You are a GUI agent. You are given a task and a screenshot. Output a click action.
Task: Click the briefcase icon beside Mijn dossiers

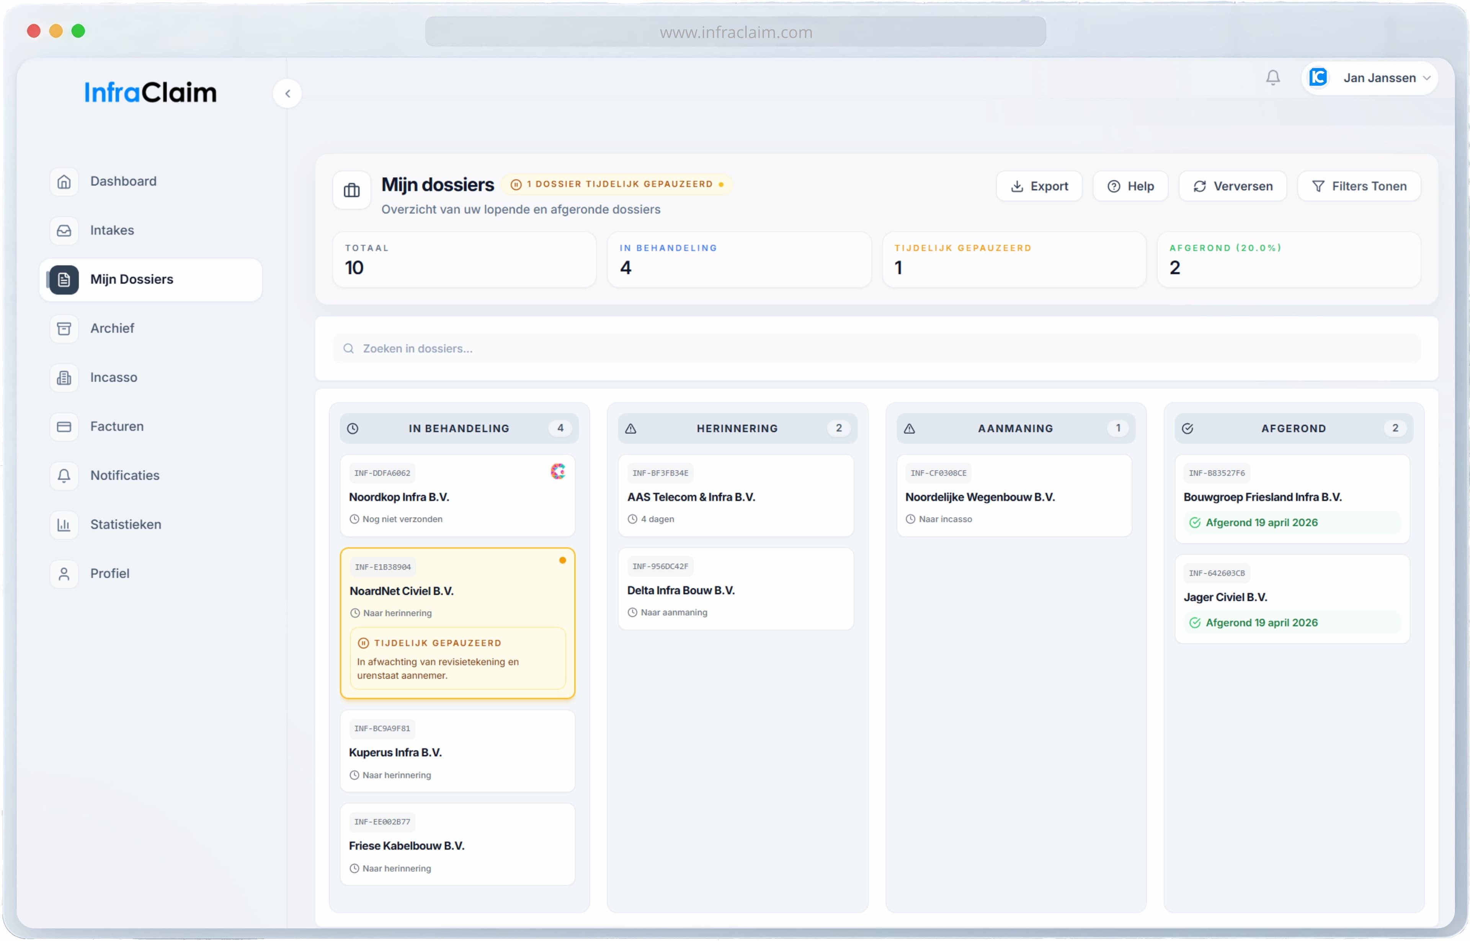pyautogui.click(x=351, y=190)
